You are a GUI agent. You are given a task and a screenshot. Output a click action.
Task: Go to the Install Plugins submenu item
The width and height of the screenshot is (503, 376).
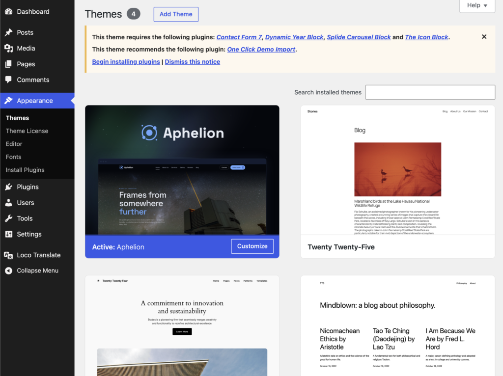pyautogui.click(x=25, y=170)
